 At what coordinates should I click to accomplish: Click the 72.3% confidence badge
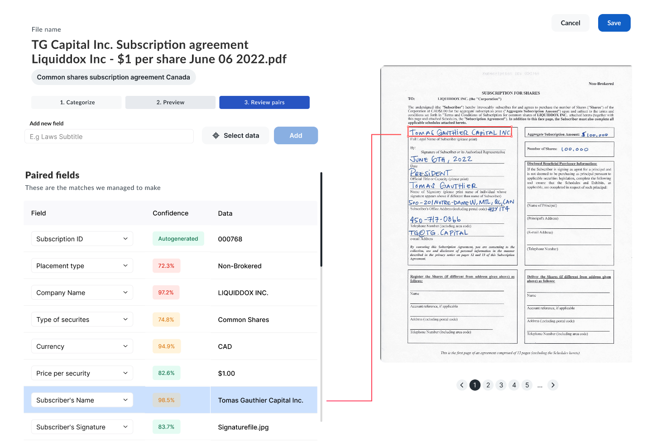point(166,266)
